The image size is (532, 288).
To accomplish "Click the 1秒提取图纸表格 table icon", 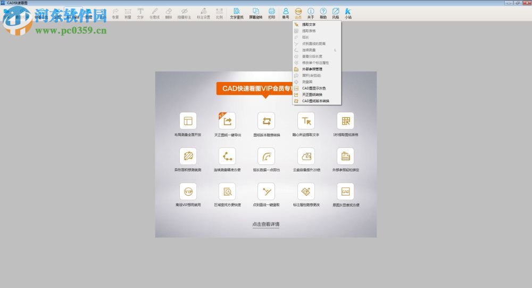I will coord(345,121).
